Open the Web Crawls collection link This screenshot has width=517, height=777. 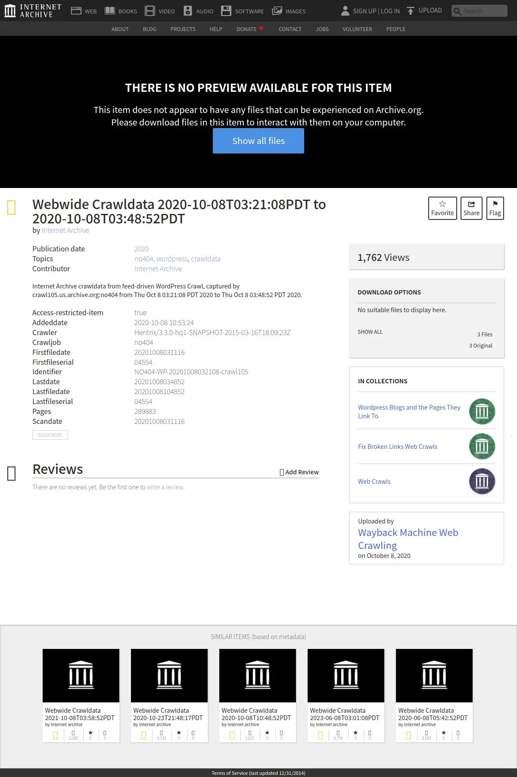point(374,482)
